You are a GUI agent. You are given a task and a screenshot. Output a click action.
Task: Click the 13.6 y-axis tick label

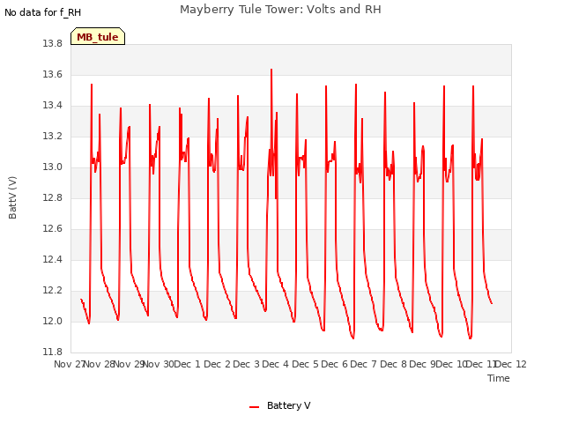point(53,74)
